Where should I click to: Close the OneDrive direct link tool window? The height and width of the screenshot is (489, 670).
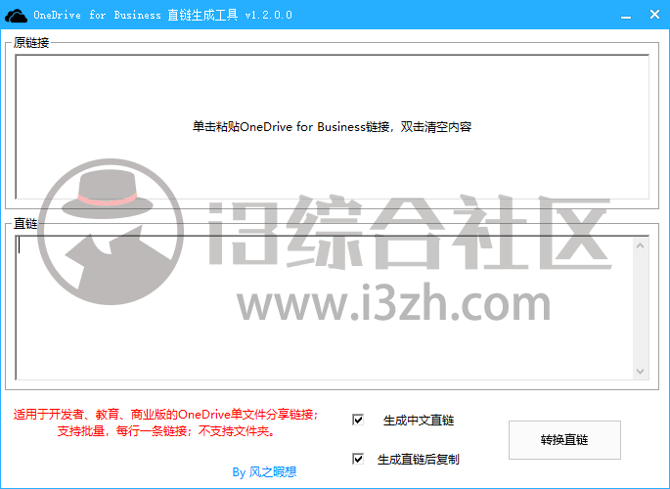pos(654,15)
